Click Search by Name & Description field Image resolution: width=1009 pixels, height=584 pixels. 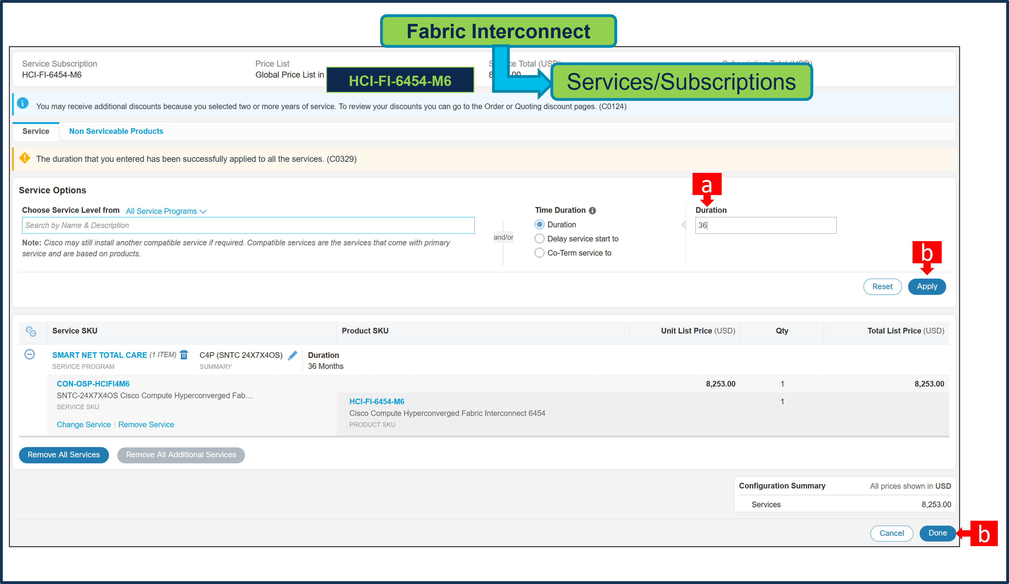coord(248,225)
